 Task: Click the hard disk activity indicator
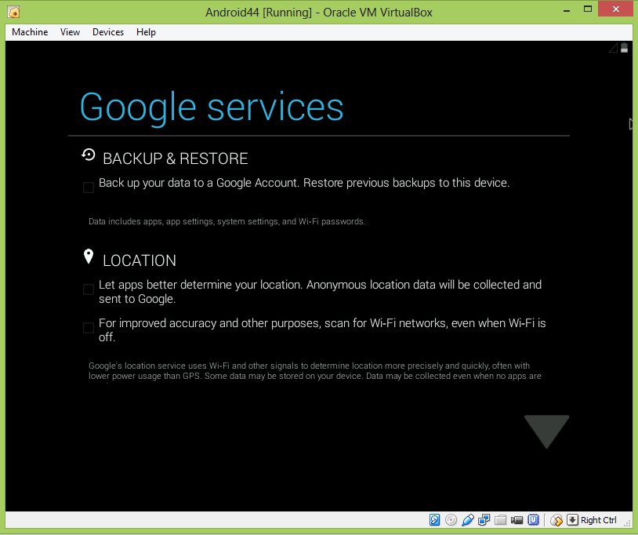click(x=434, y=520)
